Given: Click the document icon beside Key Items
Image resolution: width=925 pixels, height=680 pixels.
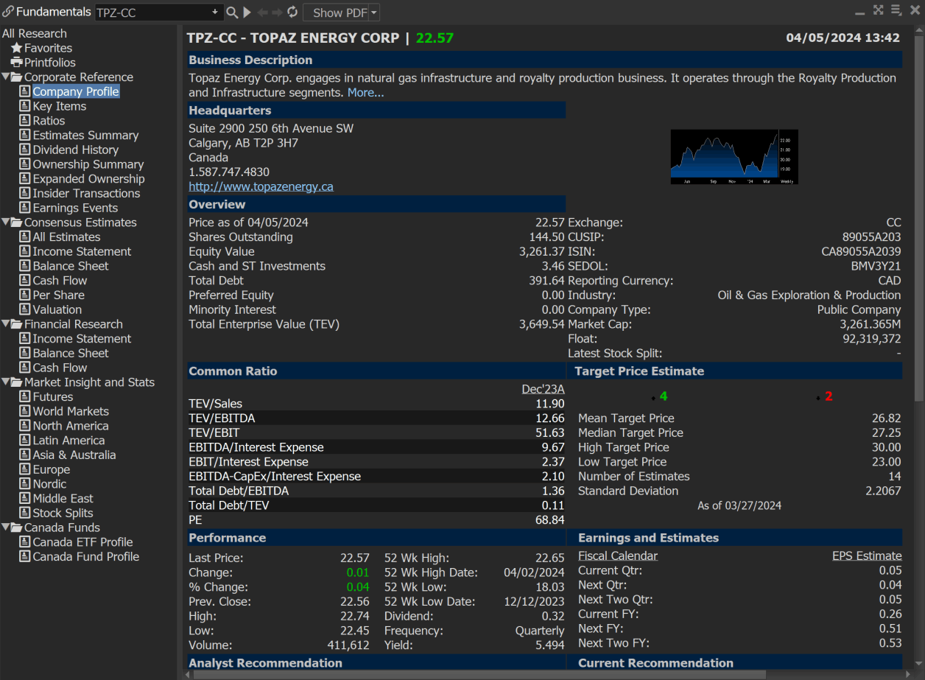Looking at the screenshot, I should 25,106.
